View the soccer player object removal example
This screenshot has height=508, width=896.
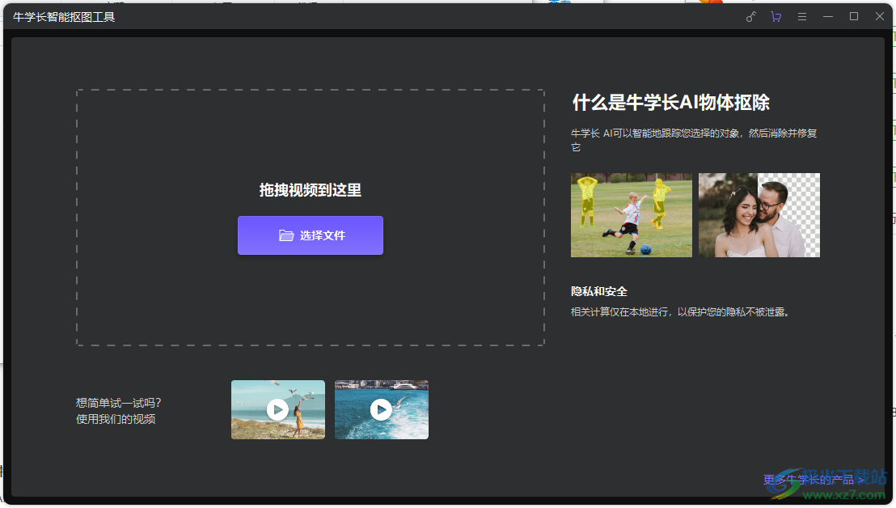(631, 214)
